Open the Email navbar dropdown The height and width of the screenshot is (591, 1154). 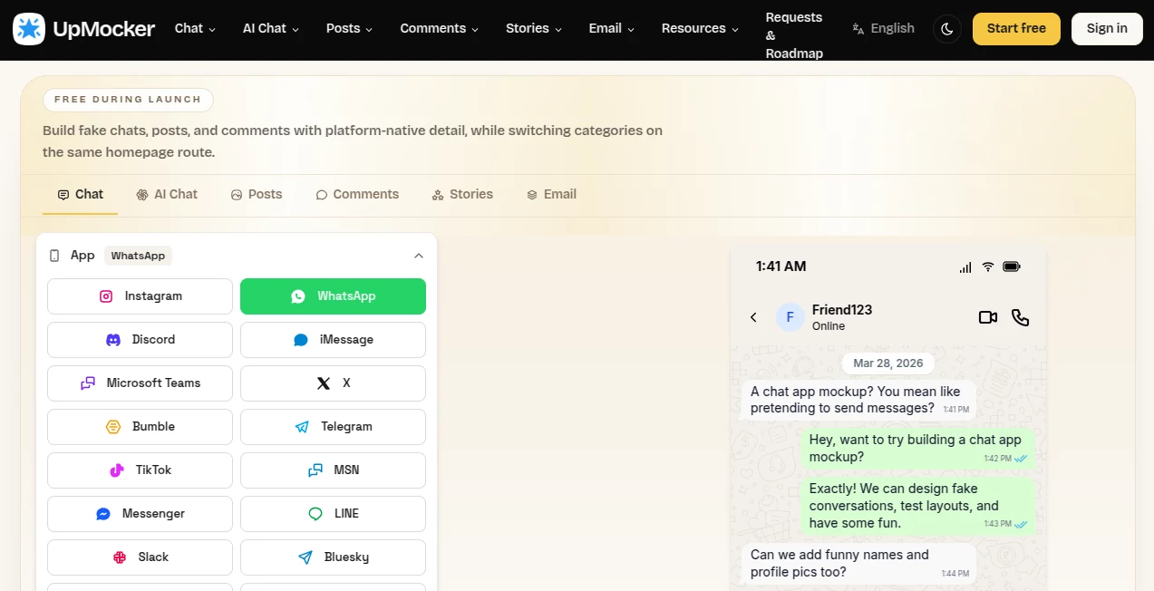(x=612, y=29)
